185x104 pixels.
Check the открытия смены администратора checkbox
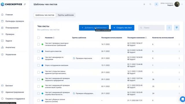[x=38, y=73]
